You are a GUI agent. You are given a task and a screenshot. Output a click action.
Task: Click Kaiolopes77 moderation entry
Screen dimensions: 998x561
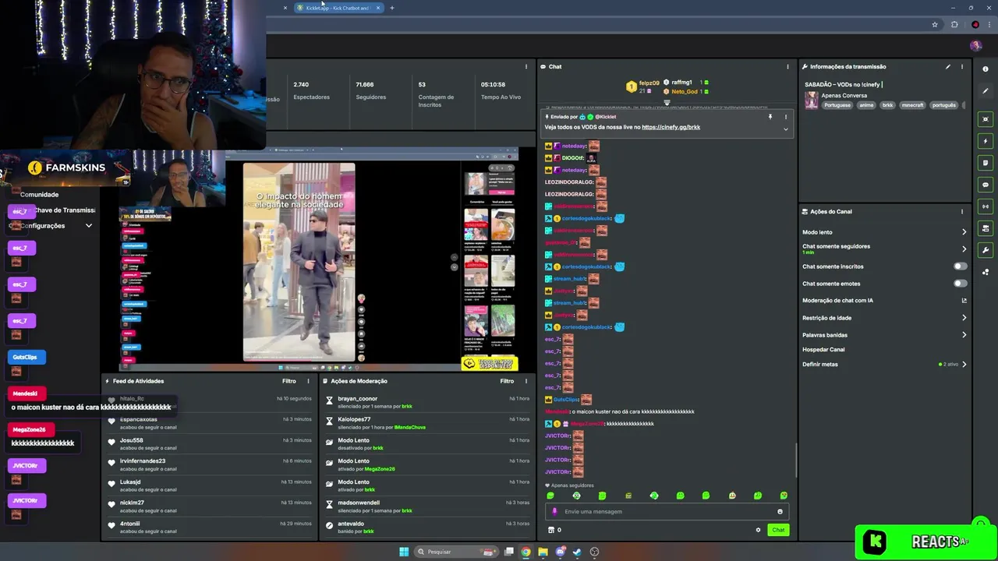427,423
